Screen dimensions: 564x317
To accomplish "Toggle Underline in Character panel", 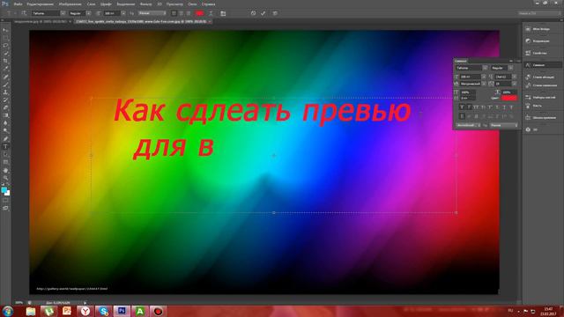I will tap(504, 107).
